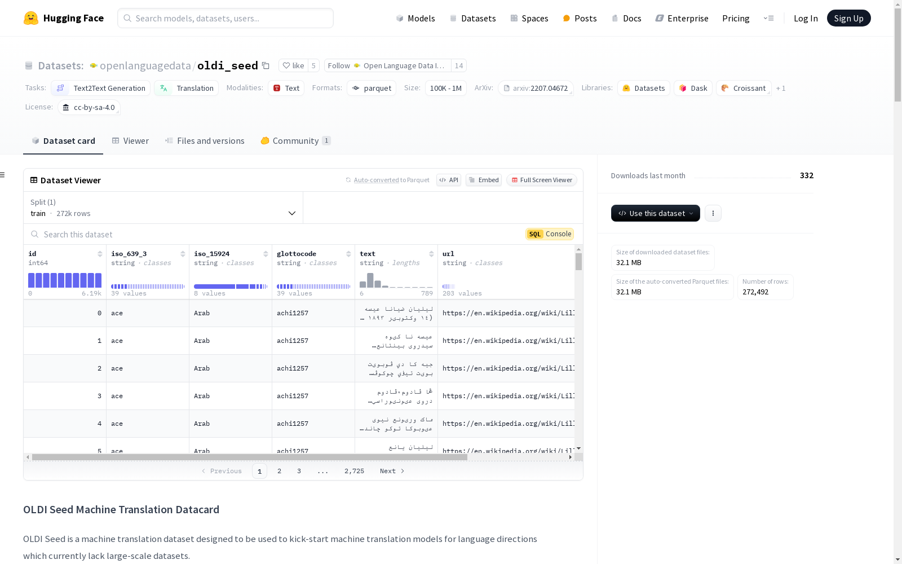This screenshot has height=564, width=902.
Task: Sort by the text column
Action: point(431,254)
